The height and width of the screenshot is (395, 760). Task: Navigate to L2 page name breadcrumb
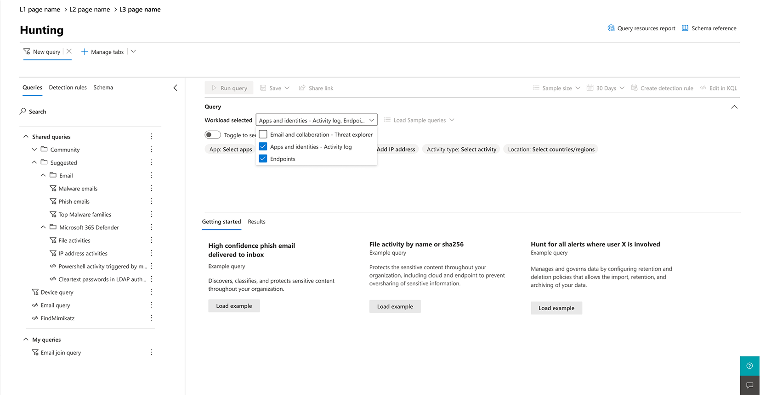click(x=90, y=9)
